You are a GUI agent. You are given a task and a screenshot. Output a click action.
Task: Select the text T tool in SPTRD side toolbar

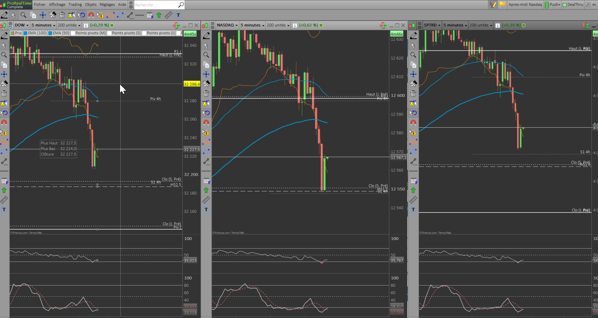click(x=413, y=209)
